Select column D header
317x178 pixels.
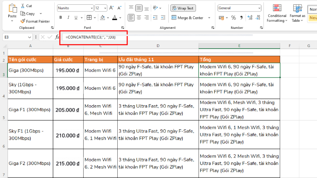click(x=158, y=46)
